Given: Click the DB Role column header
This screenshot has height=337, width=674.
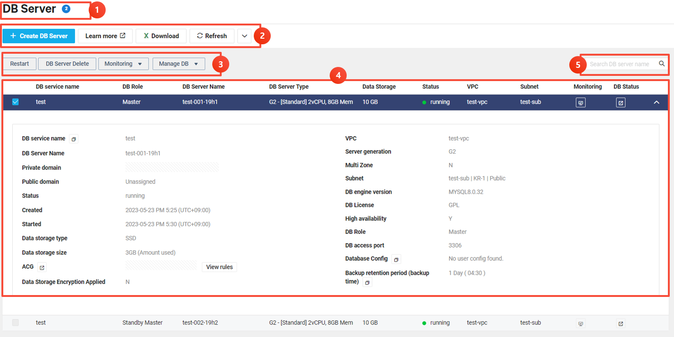Looking at the screenshot, I should coord(133,87).
